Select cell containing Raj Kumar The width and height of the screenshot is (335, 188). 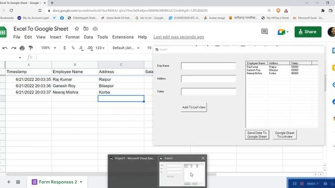[x=75, y=79]
